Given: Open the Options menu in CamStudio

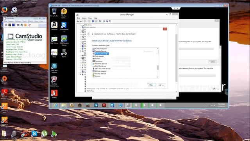Looking at the screenshot, I should point(18,21).
